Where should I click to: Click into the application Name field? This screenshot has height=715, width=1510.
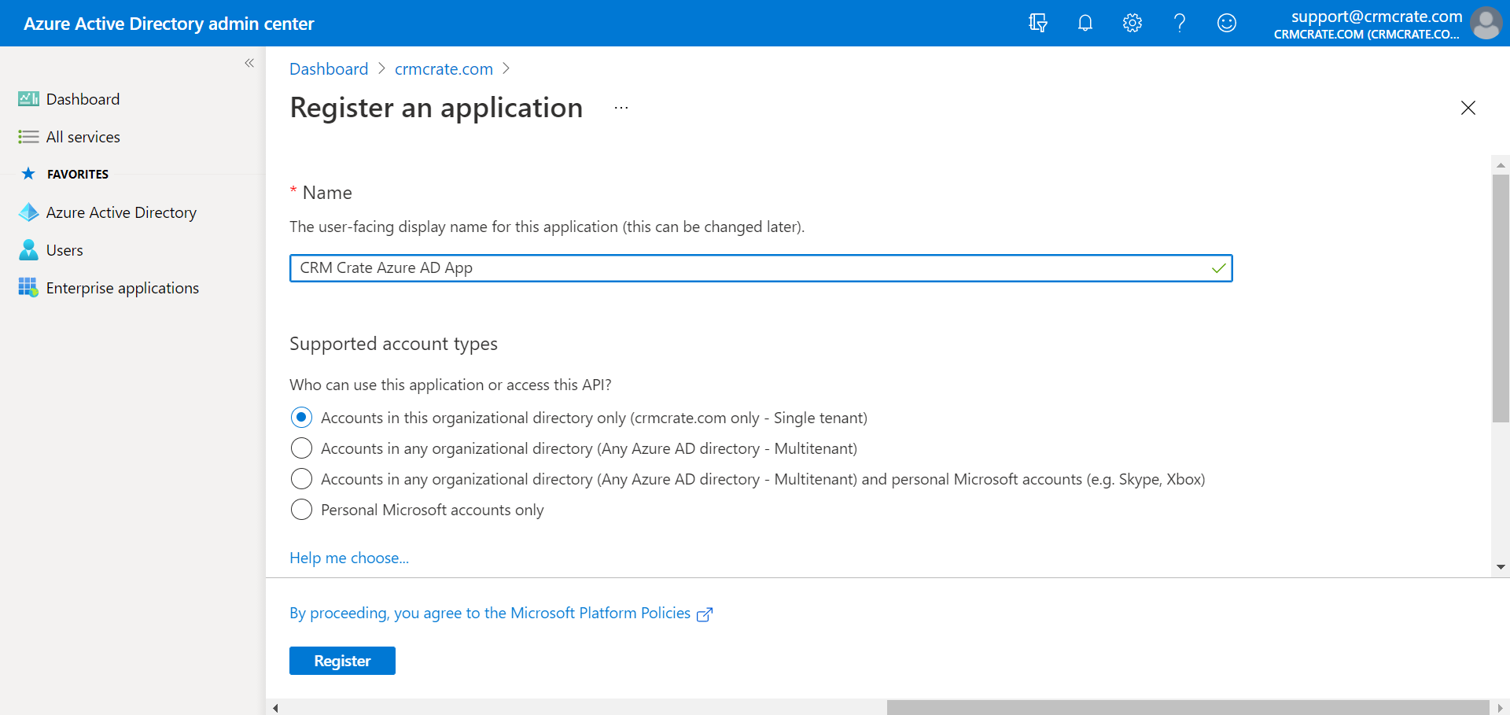tap(761, 268)
